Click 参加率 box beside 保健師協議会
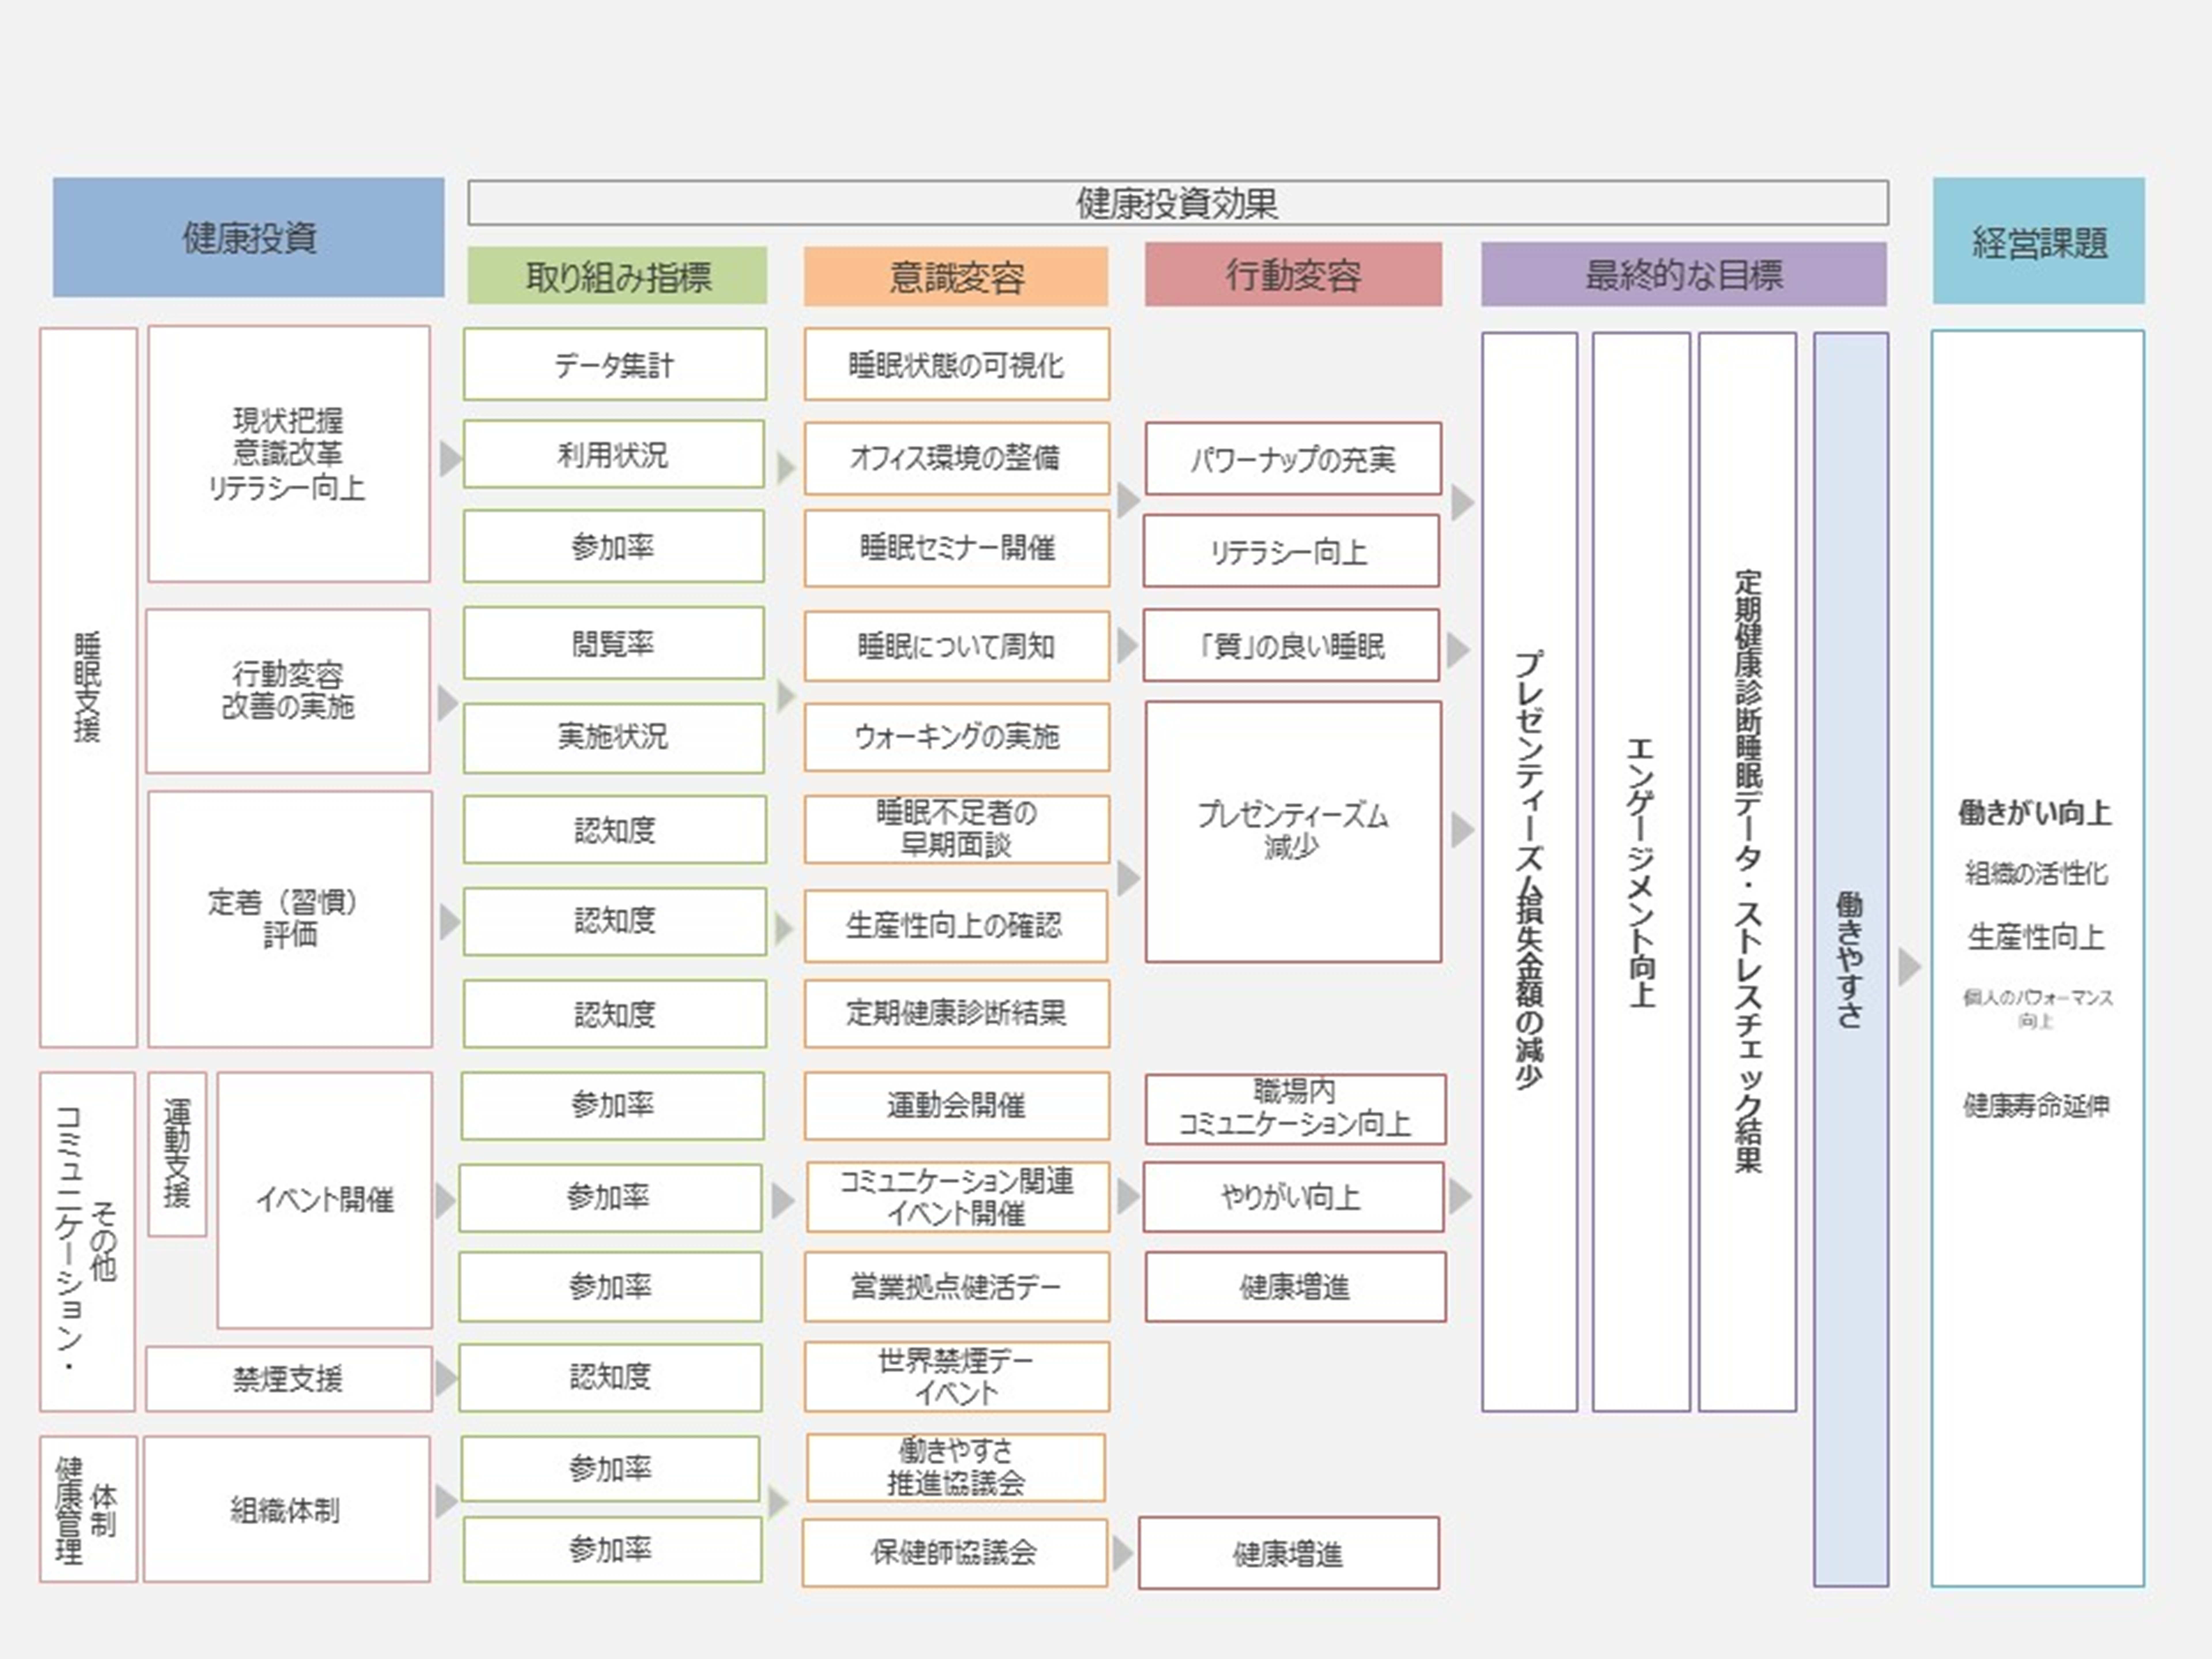 click(x=612, y=1549)
